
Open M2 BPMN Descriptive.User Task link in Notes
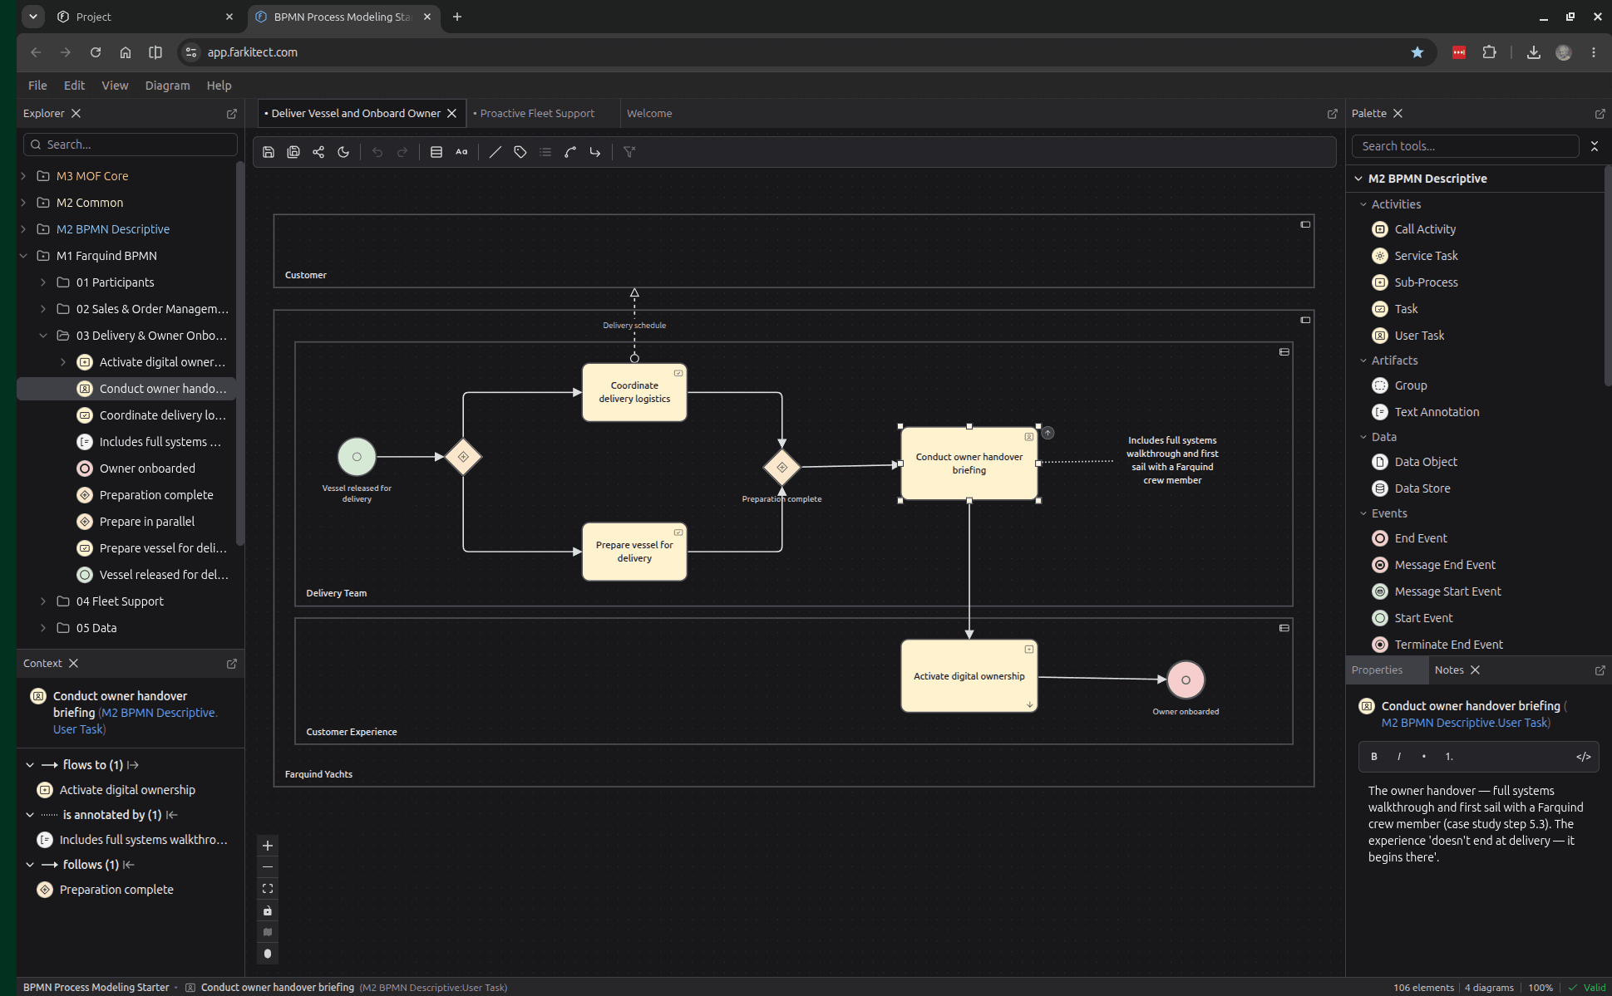click(1464, 724)
